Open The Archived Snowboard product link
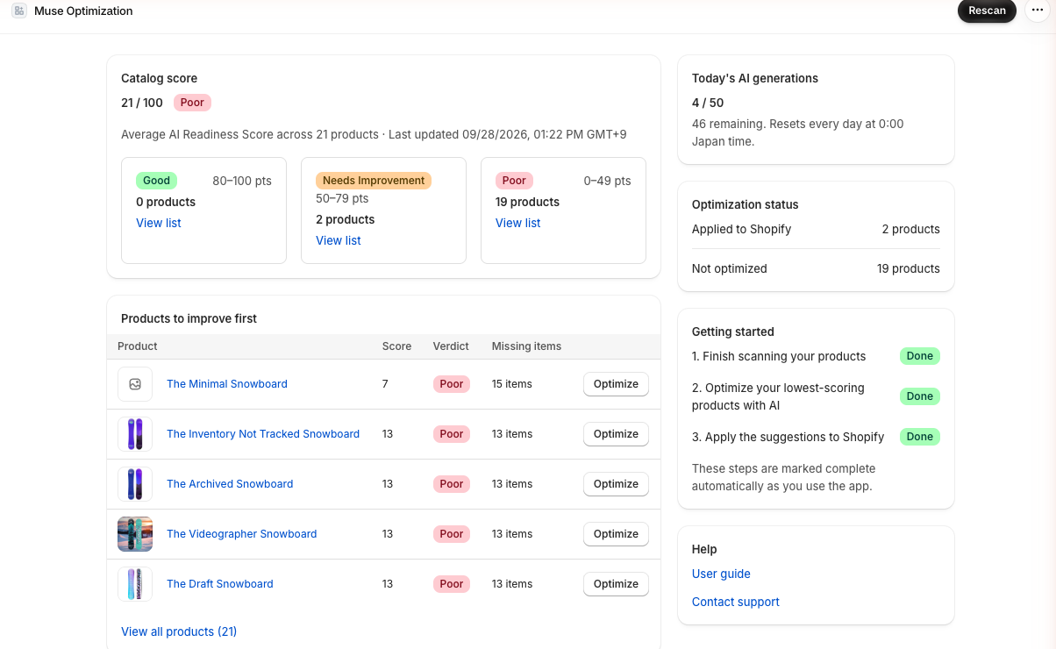Screen dimensions: 1056x649 pos(230,484)
